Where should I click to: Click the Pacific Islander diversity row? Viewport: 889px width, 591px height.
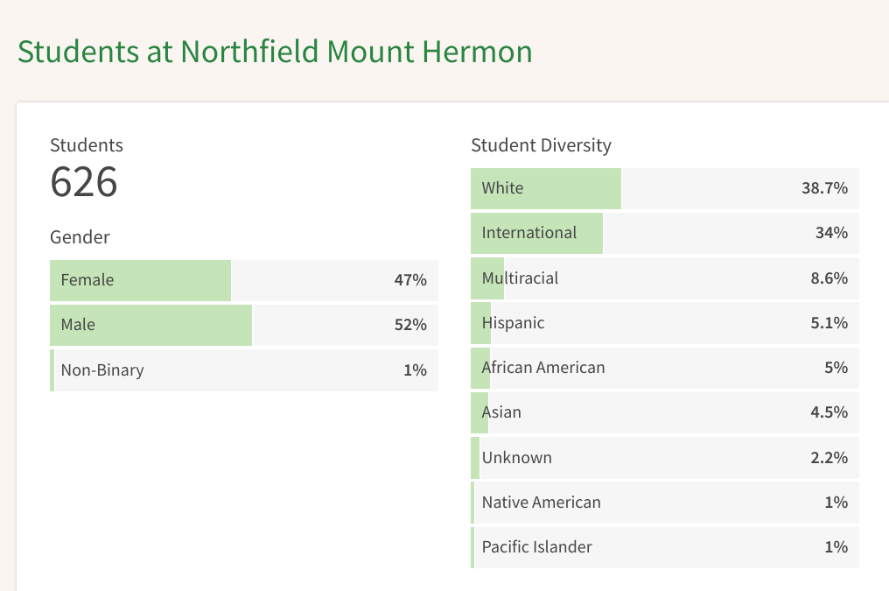coord(664,547)
